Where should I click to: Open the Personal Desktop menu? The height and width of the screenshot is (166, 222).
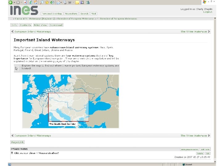click(x=52, y=14)
